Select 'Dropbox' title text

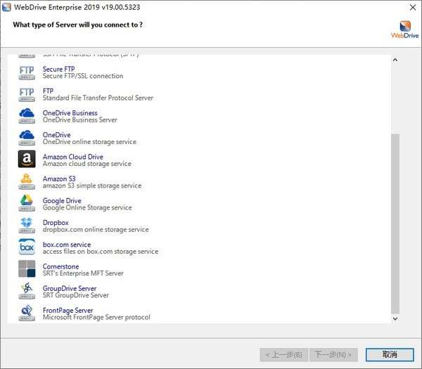(x=56, y=223)
